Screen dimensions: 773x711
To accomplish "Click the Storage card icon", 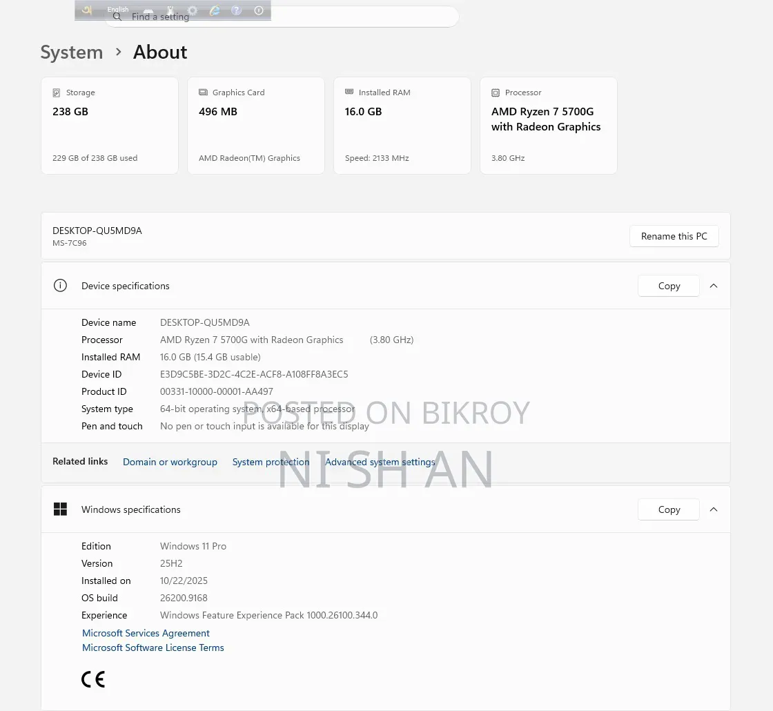I will 57,92.
